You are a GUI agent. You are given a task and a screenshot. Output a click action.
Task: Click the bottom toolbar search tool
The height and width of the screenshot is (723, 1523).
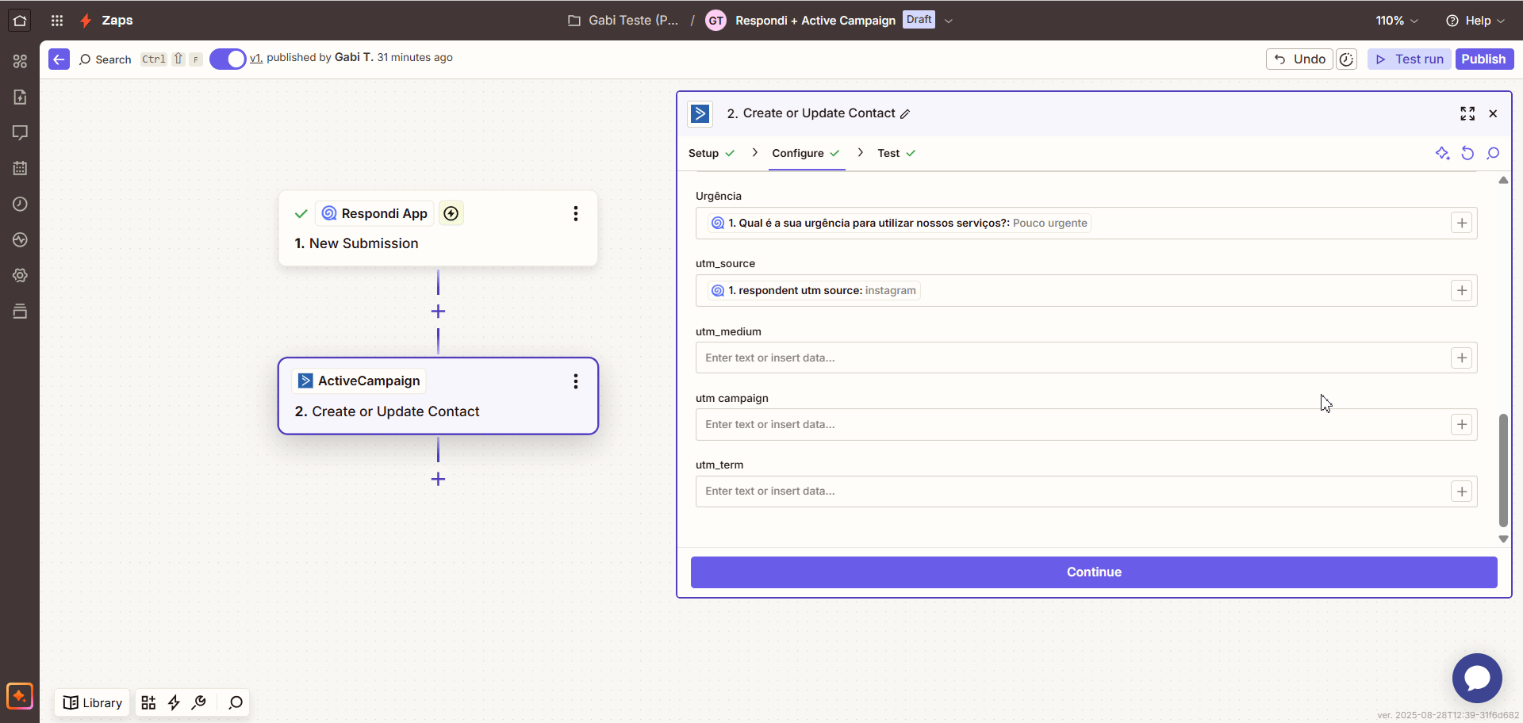point(236,702)
